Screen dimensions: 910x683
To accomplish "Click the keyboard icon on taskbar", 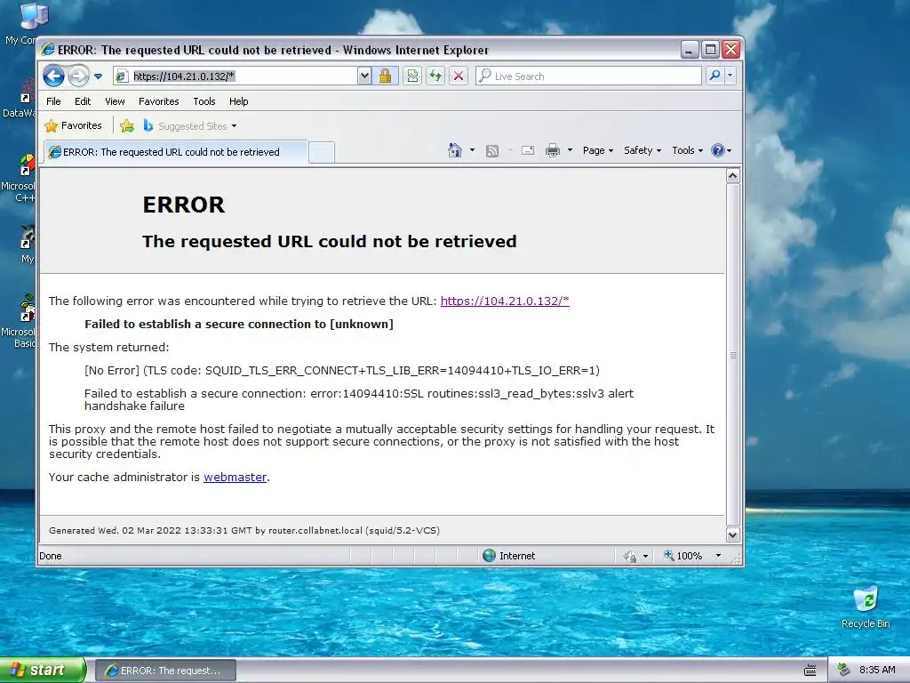I will (x=810, y=671).
